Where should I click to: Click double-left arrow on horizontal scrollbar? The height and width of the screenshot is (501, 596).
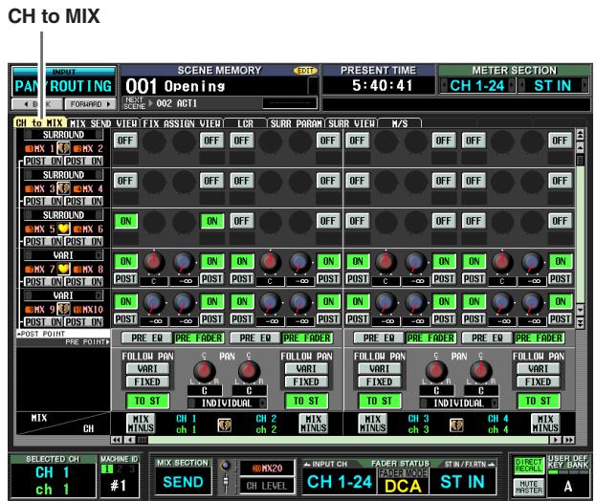coord(117,440)
